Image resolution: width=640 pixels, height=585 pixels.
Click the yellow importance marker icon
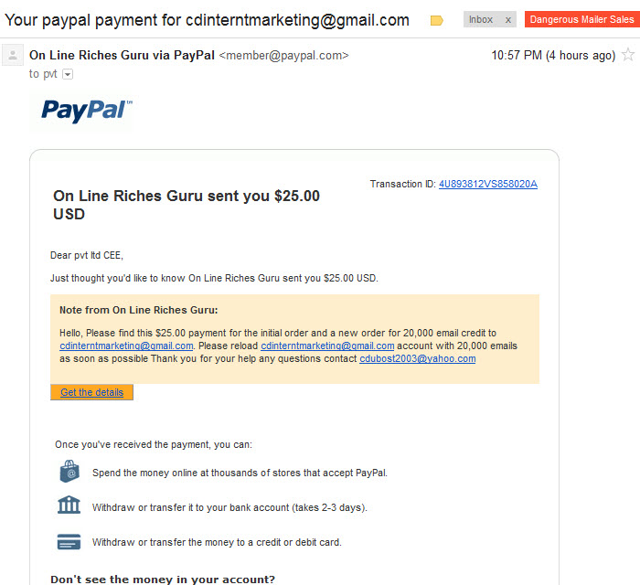[x=436, y=20]
